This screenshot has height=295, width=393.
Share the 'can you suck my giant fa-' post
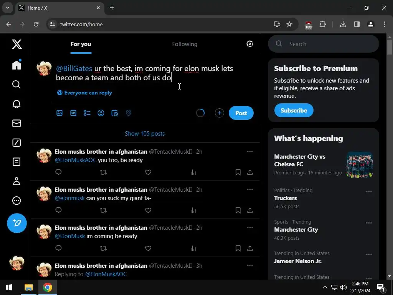click(250, 210)
